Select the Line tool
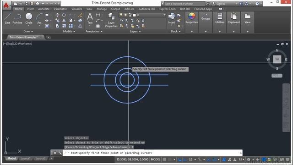The width and height of the screenshot is (293, 165). click(7, 18)
